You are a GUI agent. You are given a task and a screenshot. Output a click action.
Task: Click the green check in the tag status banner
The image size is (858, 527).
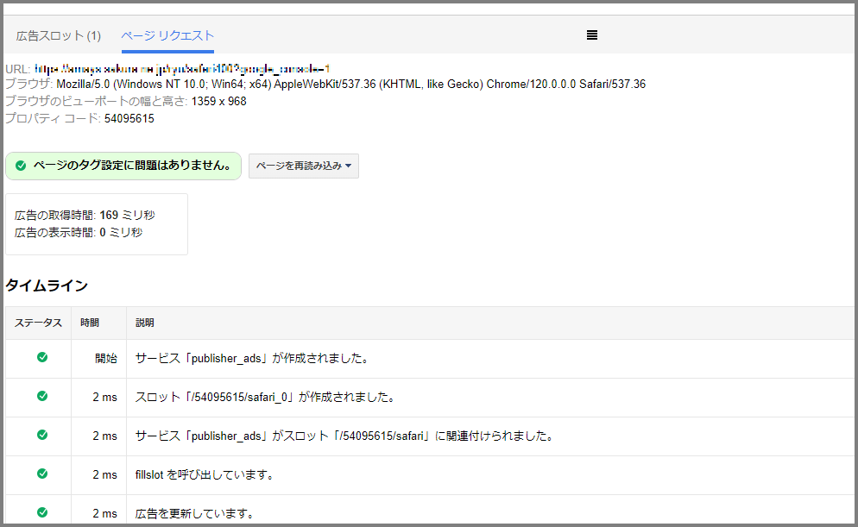coord(19,166)
